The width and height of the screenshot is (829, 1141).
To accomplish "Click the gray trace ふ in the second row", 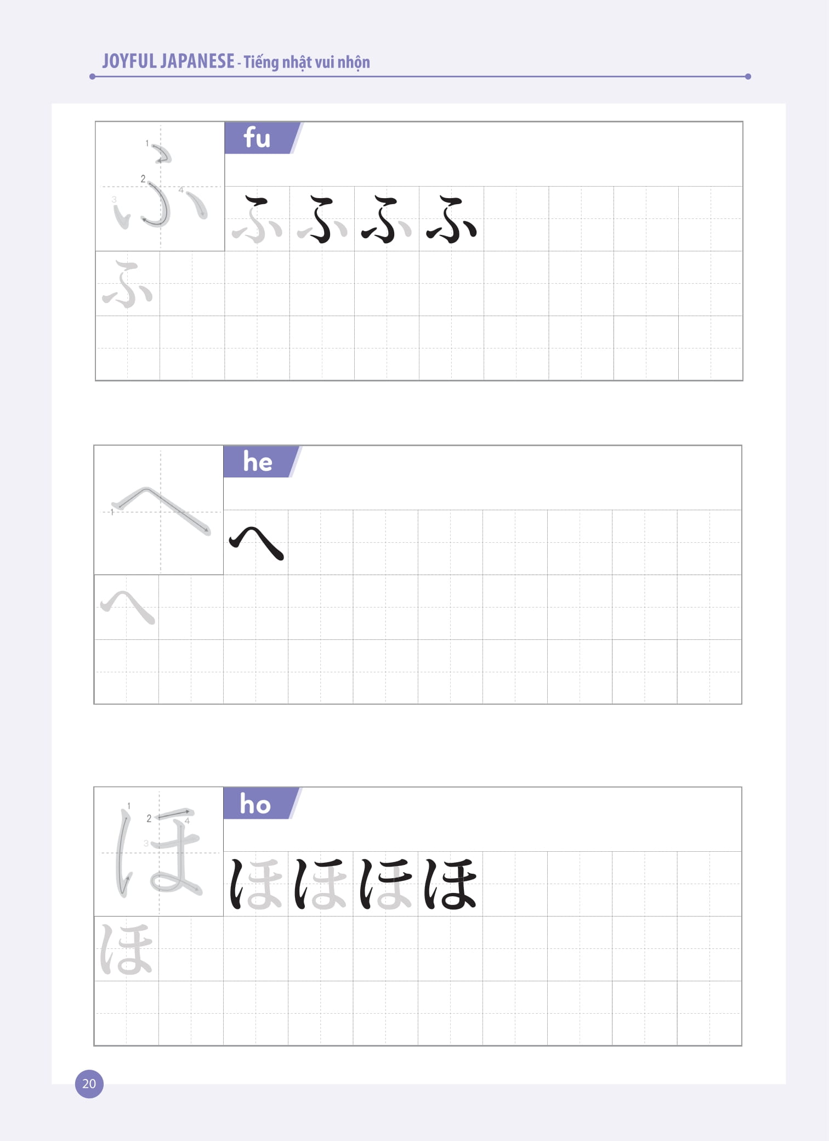I will [128, 284].
